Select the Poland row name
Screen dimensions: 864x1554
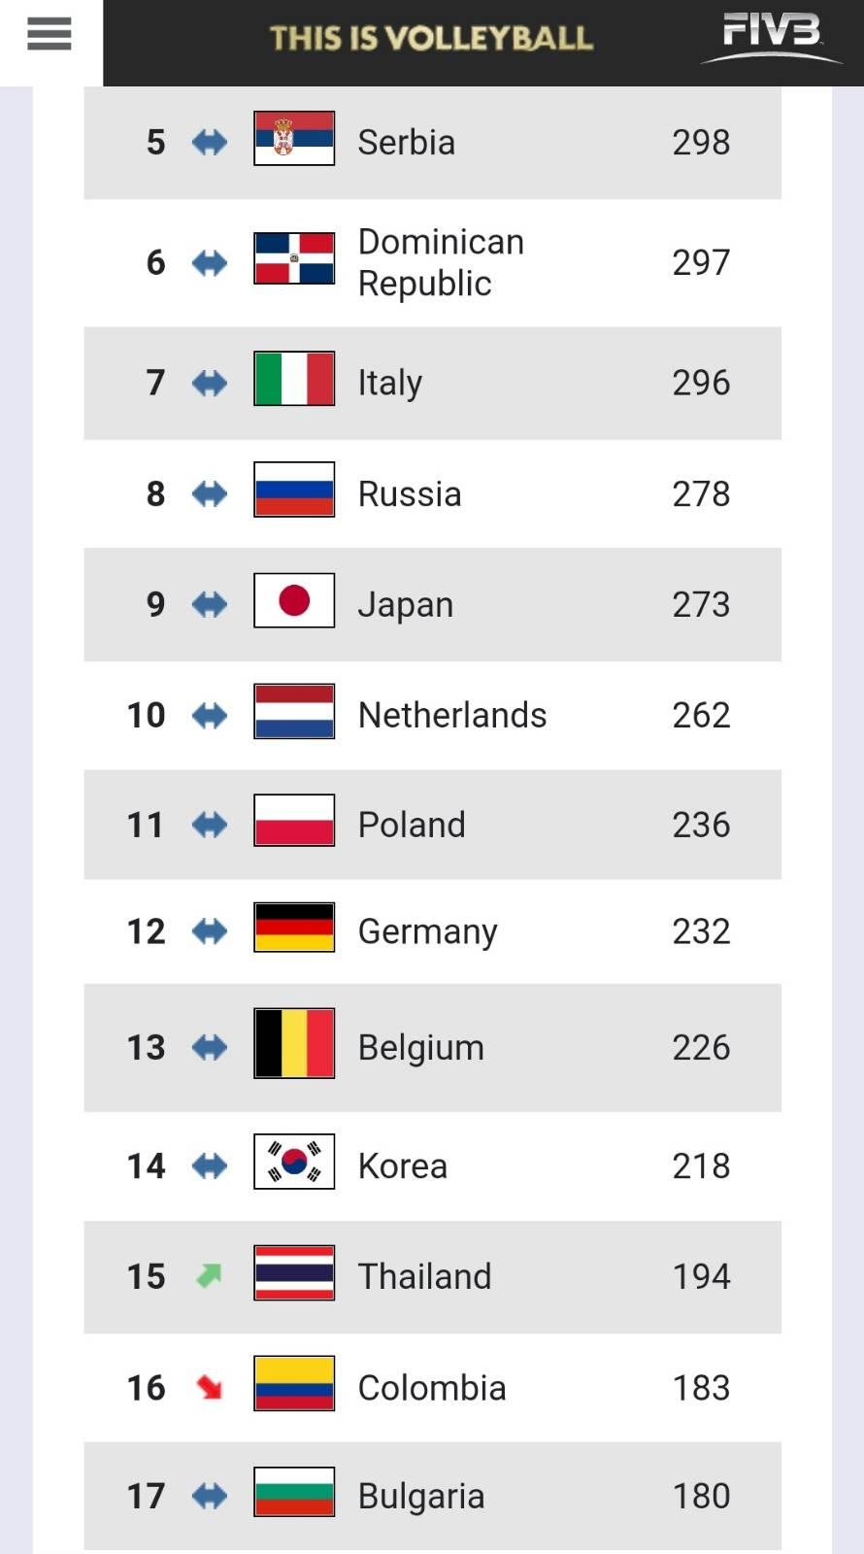click(412, 825)
